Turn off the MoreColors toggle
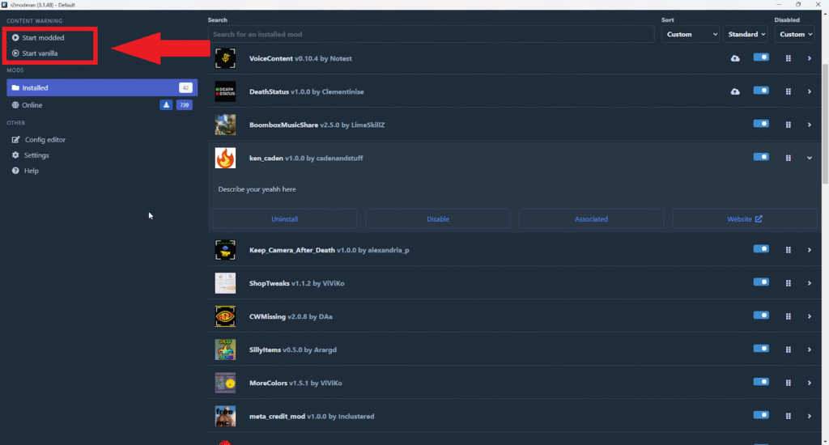This screenshot has width=829, height=445. pyautogui.click(x=761, y=382)
